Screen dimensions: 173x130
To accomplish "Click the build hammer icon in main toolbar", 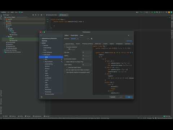I will click(141, 12).
